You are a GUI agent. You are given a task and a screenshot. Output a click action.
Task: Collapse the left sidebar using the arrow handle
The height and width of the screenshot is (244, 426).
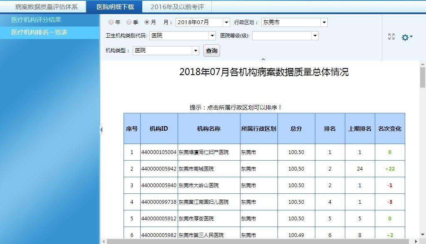pyautogui.click(x=101, y=130)
